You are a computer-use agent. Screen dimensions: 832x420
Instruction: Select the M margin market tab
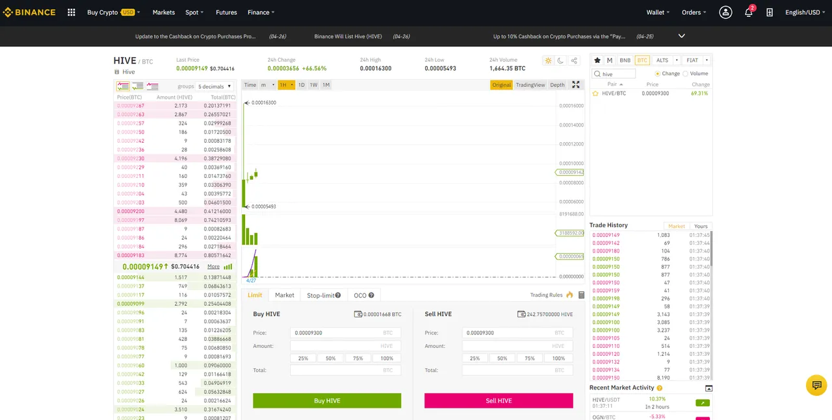pyautogui.click(x=610, y=60)
